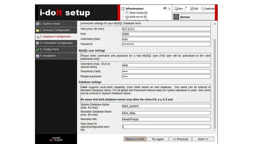The image size is (258, 144).
Task: Click the Mandator Database Name field
Action: pyautogui.click(x=166, y=113)
